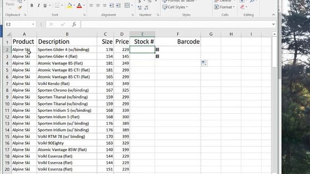Click the Merge & Center icon
Image resolution: width=310 pixels, height=174 pixels.
(x=127, y=5)
